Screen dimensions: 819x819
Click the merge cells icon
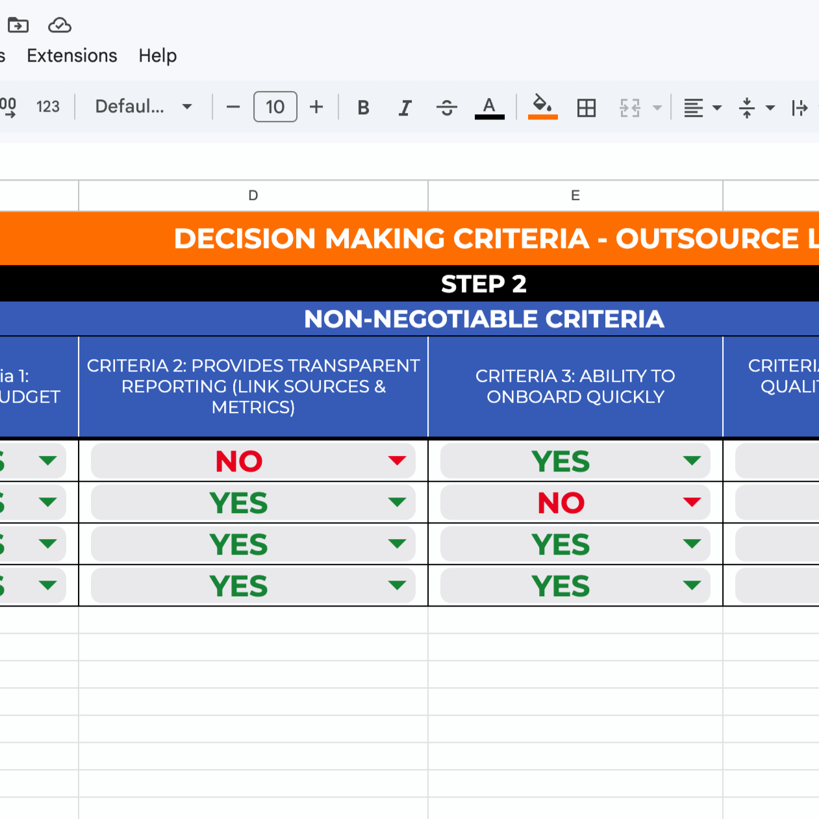(630, 107)
